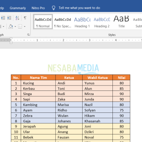
Task: Click the First Line Indent ruler marker
Action: coord(11,39)
